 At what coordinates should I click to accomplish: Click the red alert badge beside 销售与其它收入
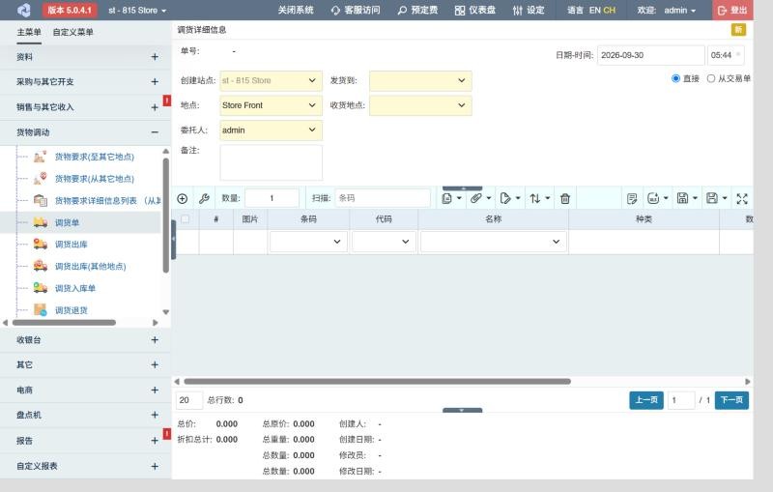tap(167, 101)
